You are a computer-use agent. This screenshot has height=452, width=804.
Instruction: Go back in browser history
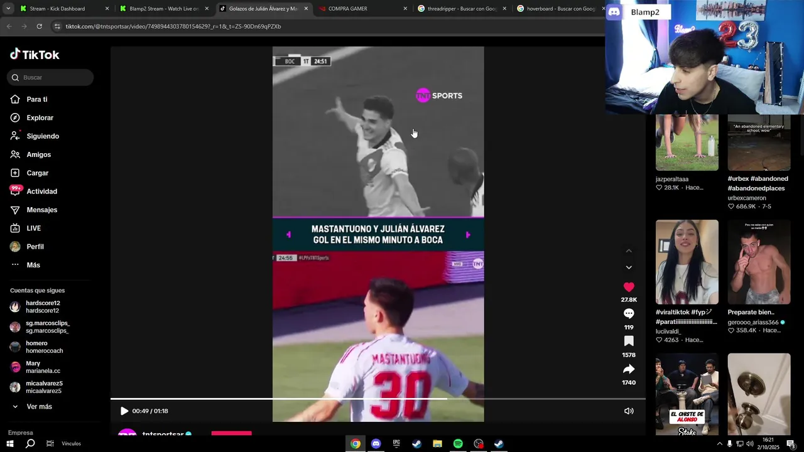click(9, 26)
